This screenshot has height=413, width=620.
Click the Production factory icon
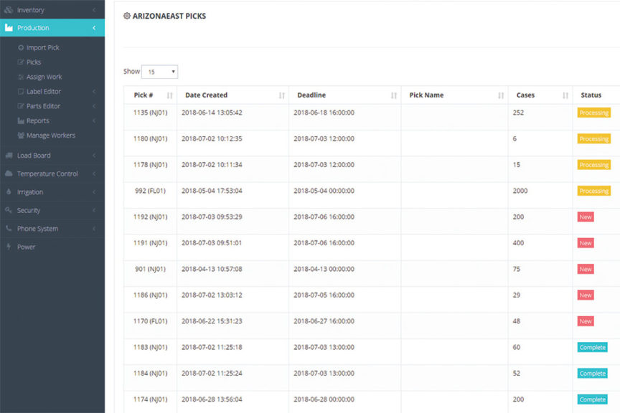coord(9,28)
